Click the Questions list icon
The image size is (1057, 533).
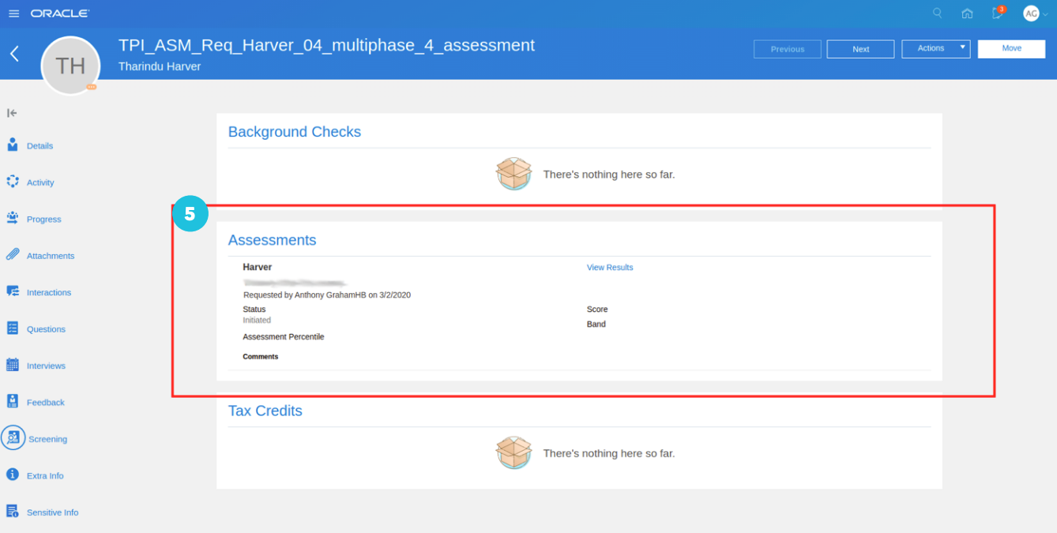pos(13,328)
